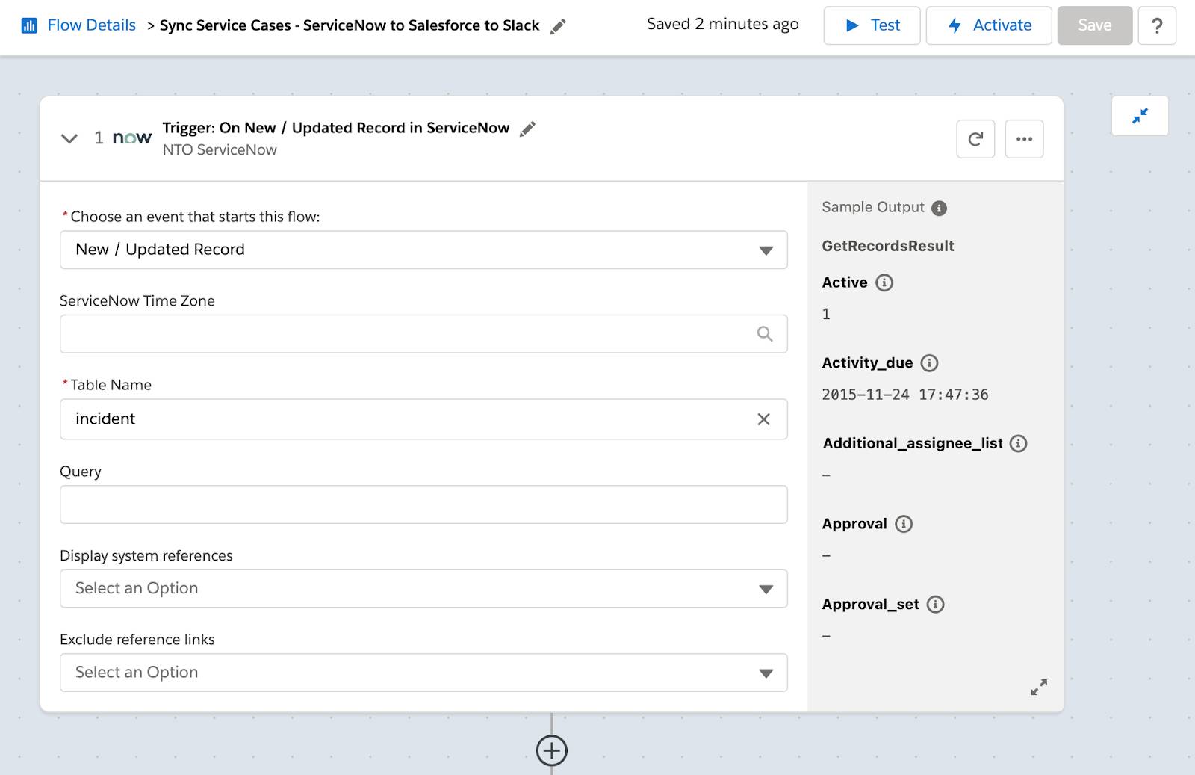Click the Activate button

tap(989, 25)
